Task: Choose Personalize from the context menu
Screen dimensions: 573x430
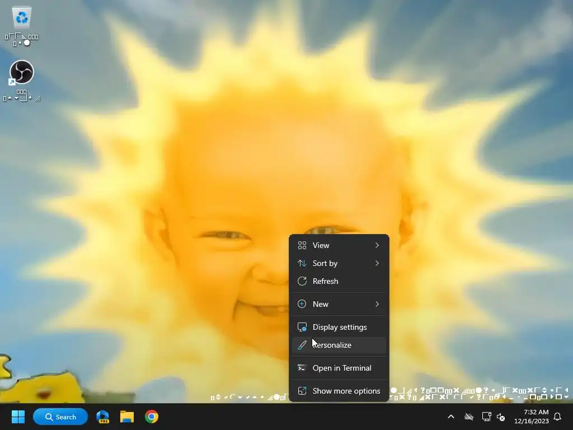Action: coord(339,345)
